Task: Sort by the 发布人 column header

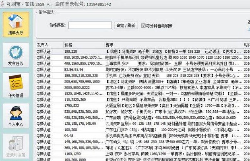Action: 50,45
